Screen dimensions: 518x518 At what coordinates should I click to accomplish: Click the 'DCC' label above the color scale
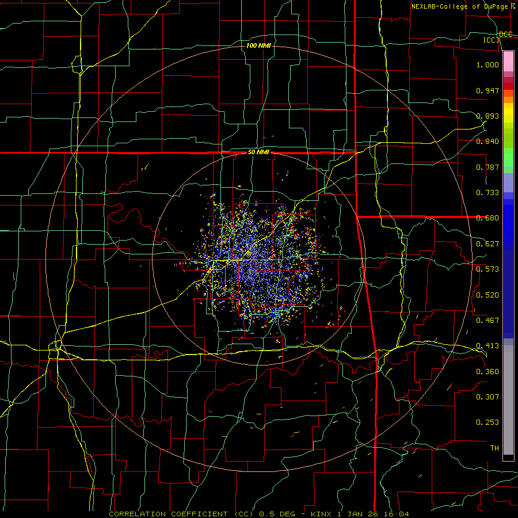505,35
